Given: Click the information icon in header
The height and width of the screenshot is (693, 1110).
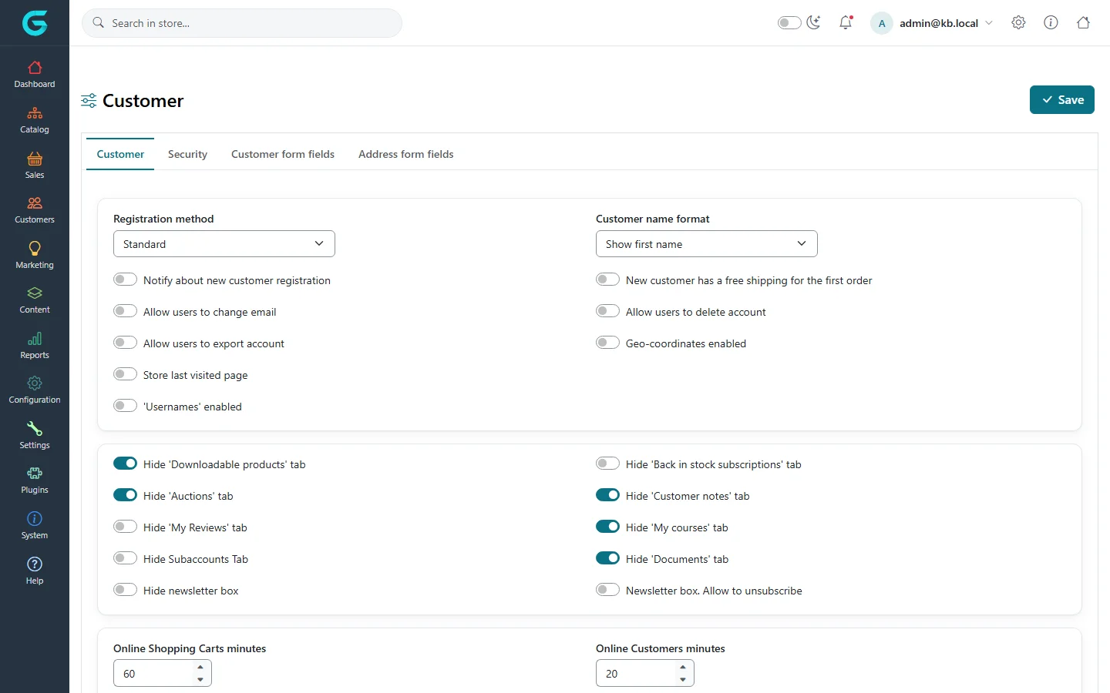Looking at the screenshot, I should 1051,22.
